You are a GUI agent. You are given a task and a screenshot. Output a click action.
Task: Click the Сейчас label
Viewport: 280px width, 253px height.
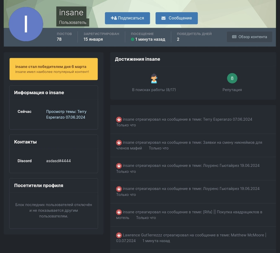tap(24, 112)
